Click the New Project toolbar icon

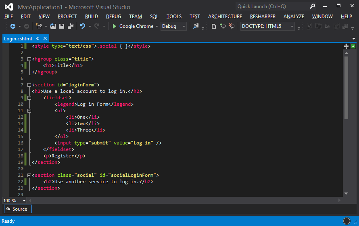coord(39,26)
